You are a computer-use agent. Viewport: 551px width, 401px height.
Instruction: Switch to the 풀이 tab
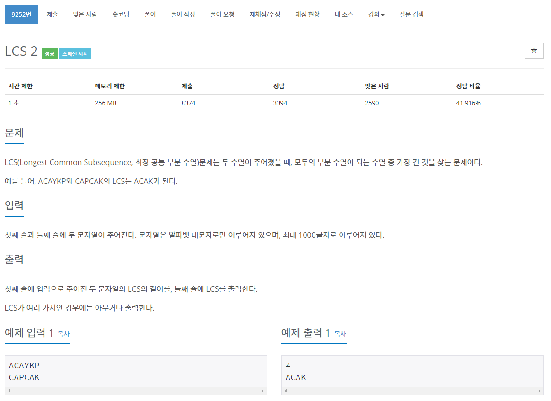point(150,14)
